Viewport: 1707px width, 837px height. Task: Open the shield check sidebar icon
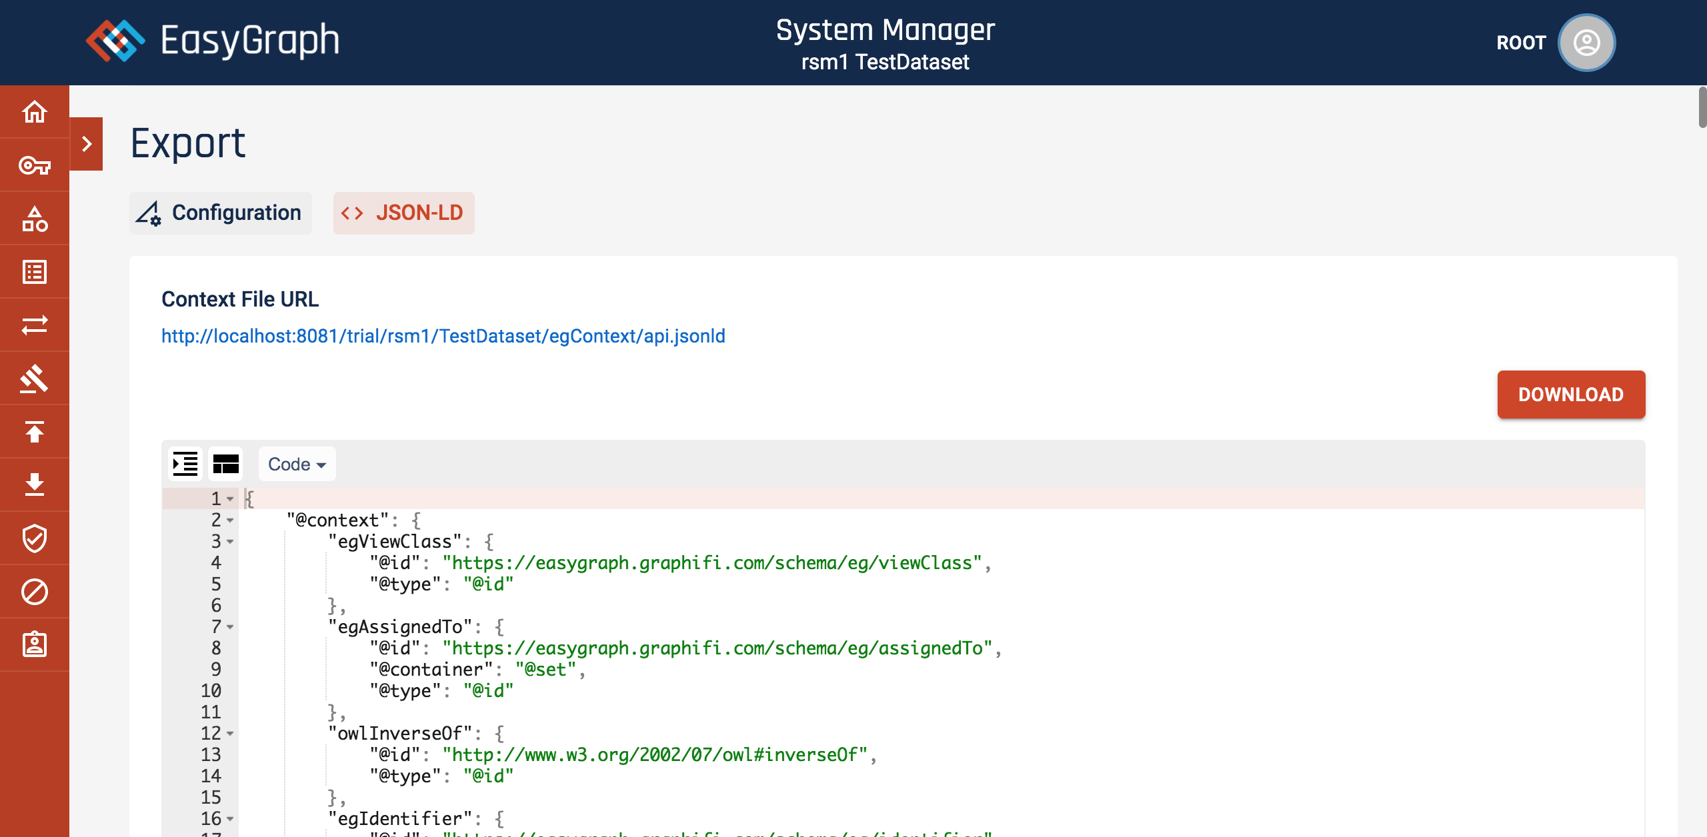(35, 538)
